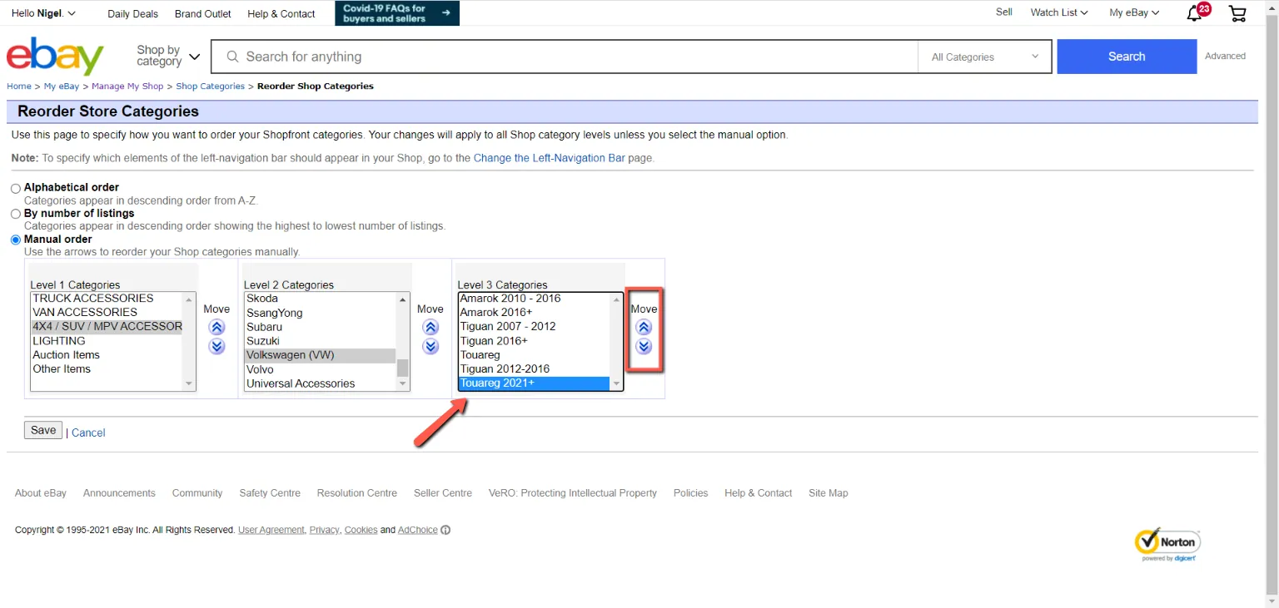Go to Manage My Shop breadcrumb
This screenshot has height=608, width=1279.
[x=127, y=87]
